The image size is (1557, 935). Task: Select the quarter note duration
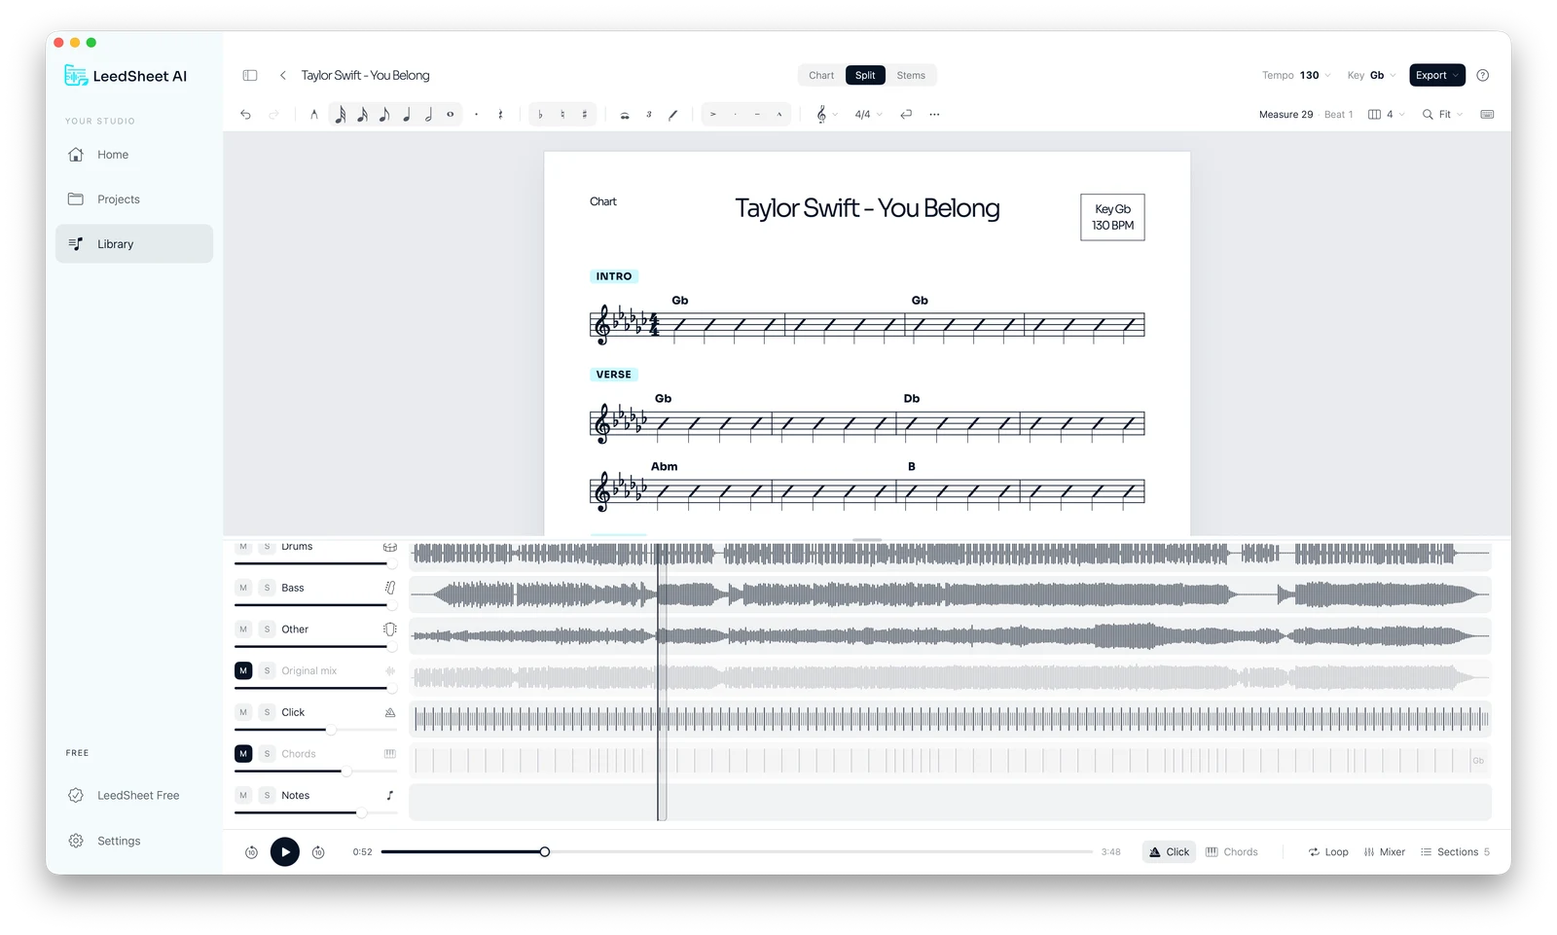point(406,115)
